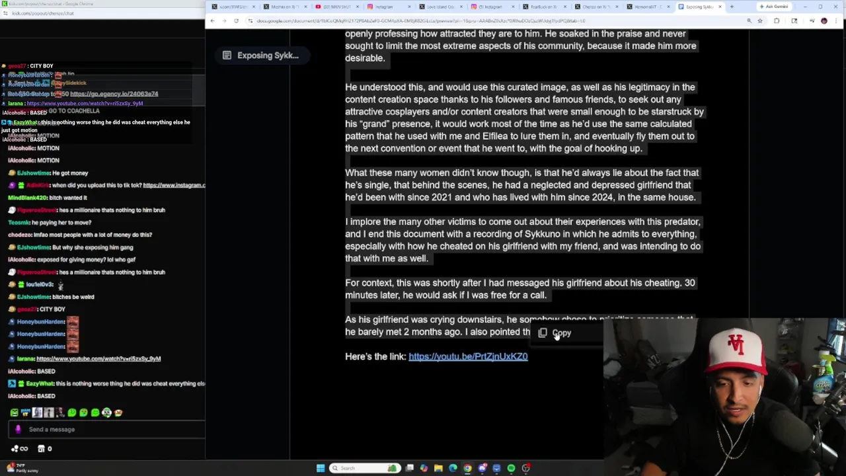
Task: Open Discord from the taskbar
Action: click(x=482, y=468)
